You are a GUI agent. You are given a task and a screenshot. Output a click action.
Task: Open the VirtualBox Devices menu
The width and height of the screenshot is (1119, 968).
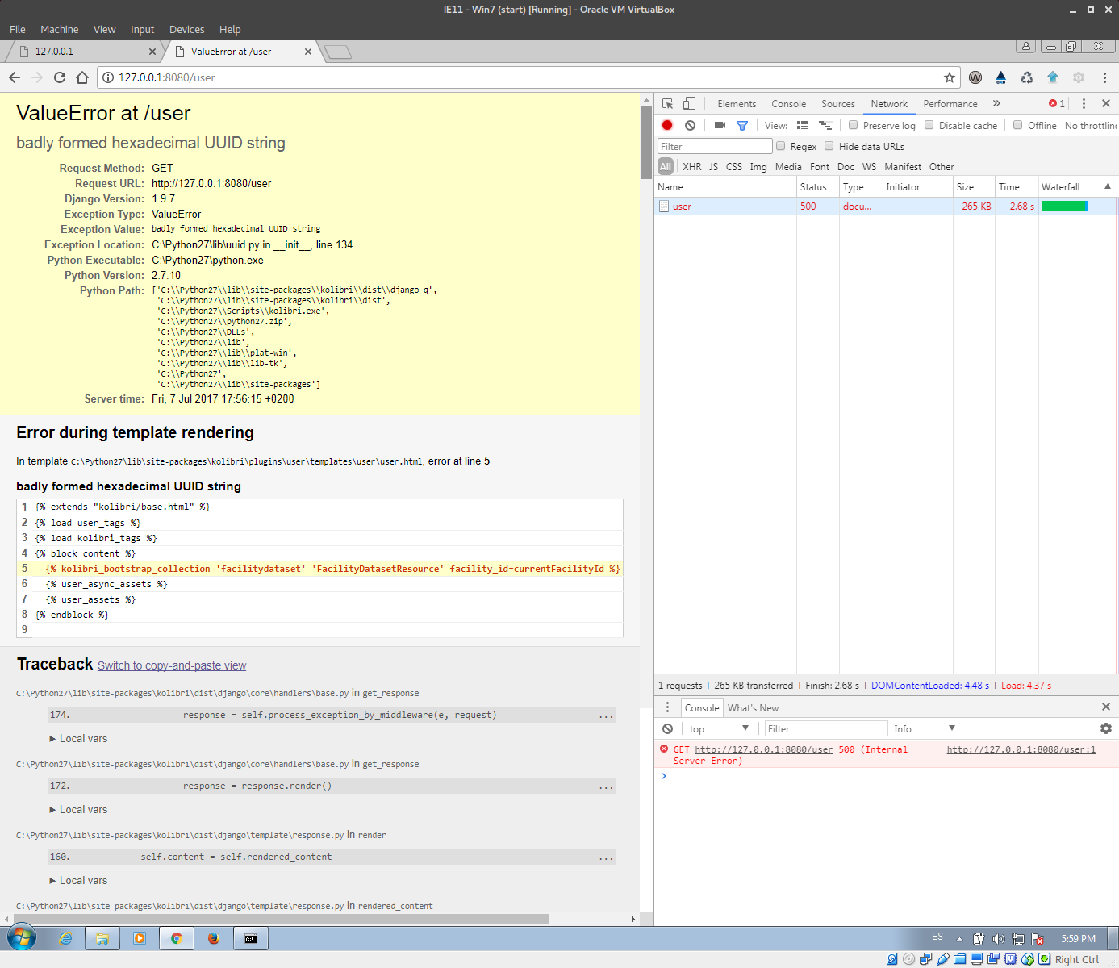click(186, 29)
